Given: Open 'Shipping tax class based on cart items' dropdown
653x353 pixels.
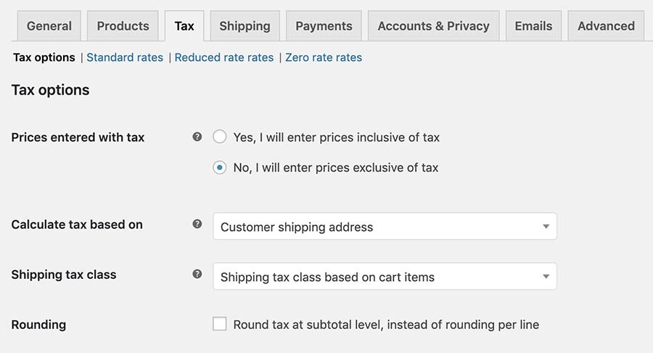Looking at the screenshot, I should 385,277.
